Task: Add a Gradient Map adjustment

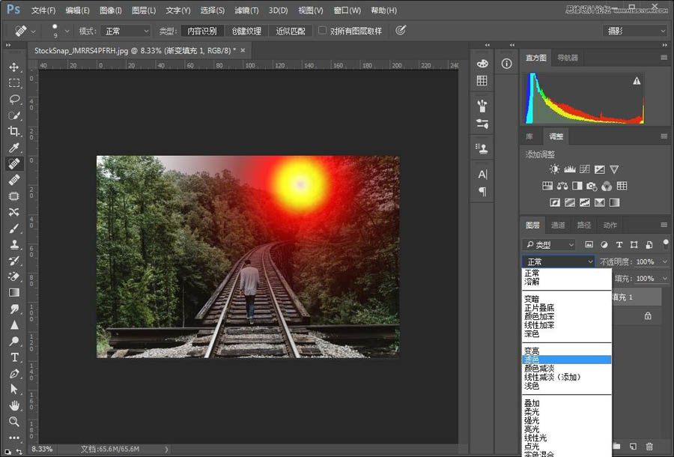Action: 615,202
